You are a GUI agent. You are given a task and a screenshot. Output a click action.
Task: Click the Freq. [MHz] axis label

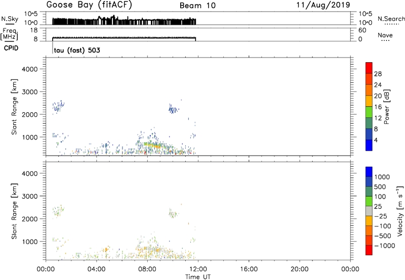click(x=10, y=34)
